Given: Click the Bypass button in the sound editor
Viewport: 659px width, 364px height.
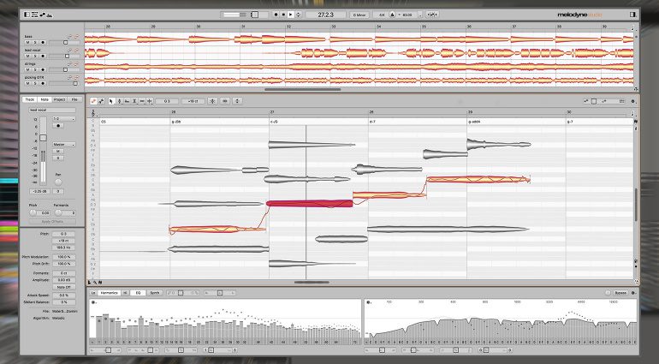Looking at the screenshot, I should click(x=620, y=292).
